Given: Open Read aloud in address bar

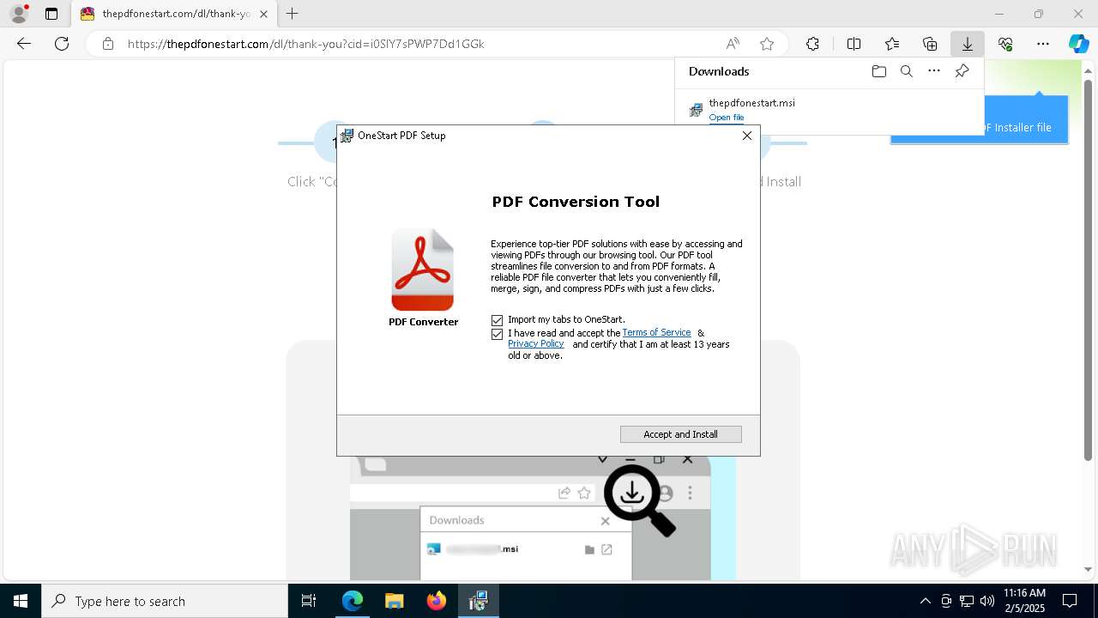Looking at the screenshot, I should click(733, 44).
